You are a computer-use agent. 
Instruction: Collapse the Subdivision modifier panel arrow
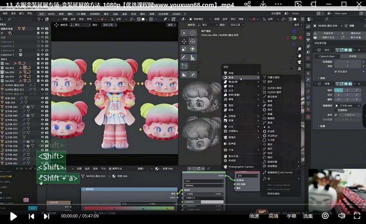tap(315, 50)
